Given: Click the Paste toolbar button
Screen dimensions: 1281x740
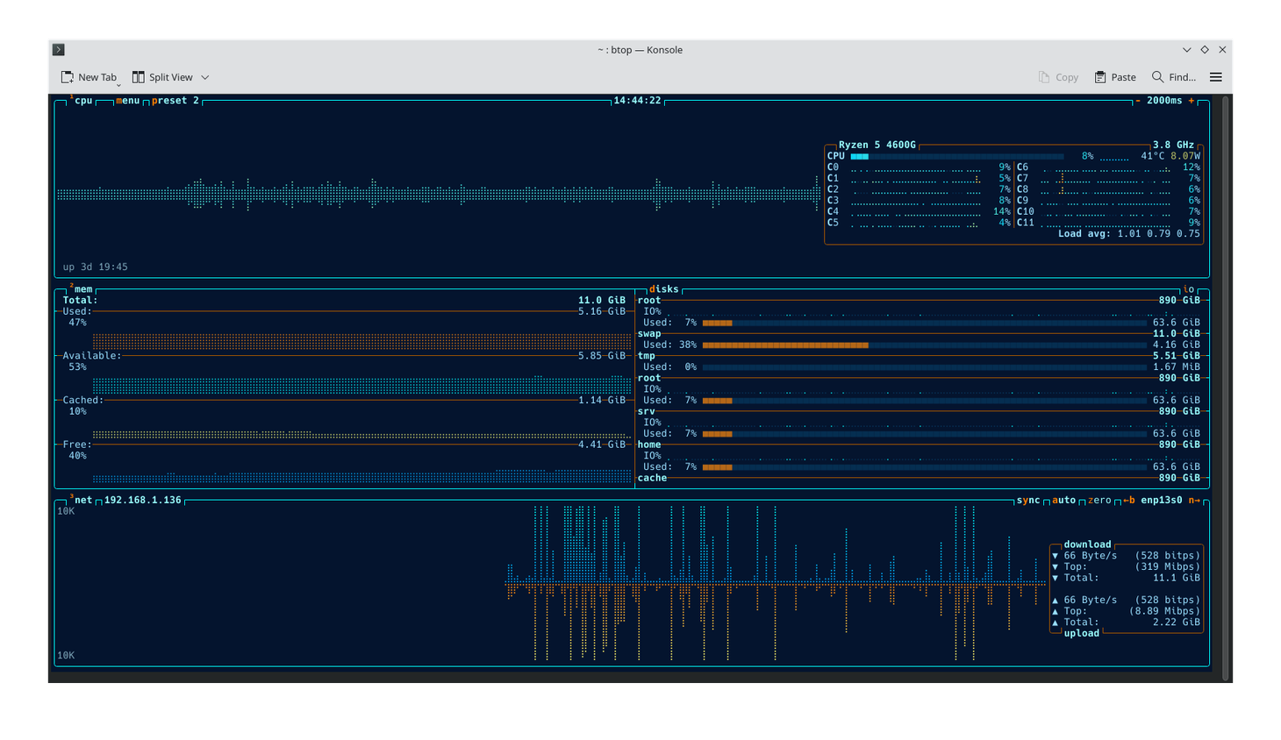Looking at the screenshot, I should [x=1115, y=77].
